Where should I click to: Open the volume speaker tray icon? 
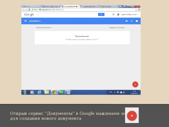124,92
